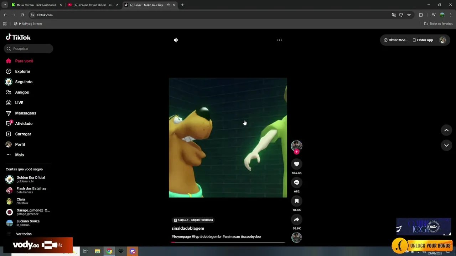The width and height of the screenshot is (456, 256).
Task: Mute TikTok tab via speaker icon
Action: pos(168,5)
